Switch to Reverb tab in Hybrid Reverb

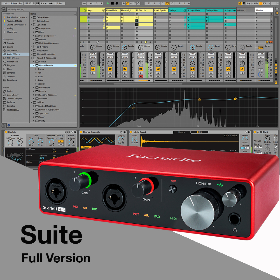point(182,132)
